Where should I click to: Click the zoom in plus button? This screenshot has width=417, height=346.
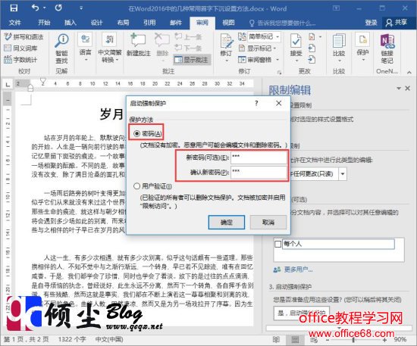pos(384,340)
